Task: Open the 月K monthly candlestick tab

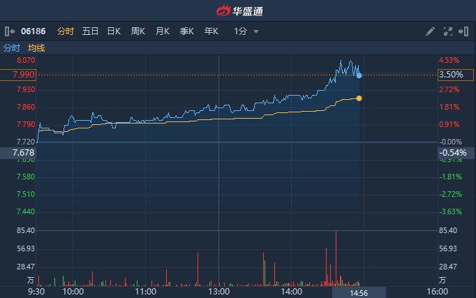Action: coord(163,31)
